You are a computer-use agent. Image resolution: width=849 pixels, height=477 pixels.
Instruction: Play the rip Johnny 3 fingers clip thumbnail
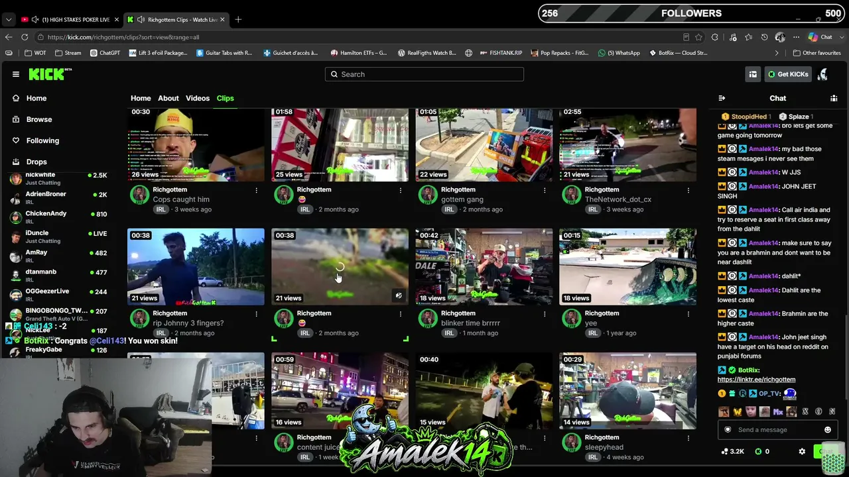tap(196, 267)
